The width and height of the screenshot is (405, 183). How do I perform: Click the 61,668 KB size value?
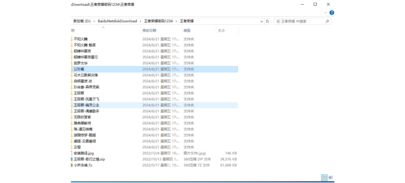pos(228,165)
